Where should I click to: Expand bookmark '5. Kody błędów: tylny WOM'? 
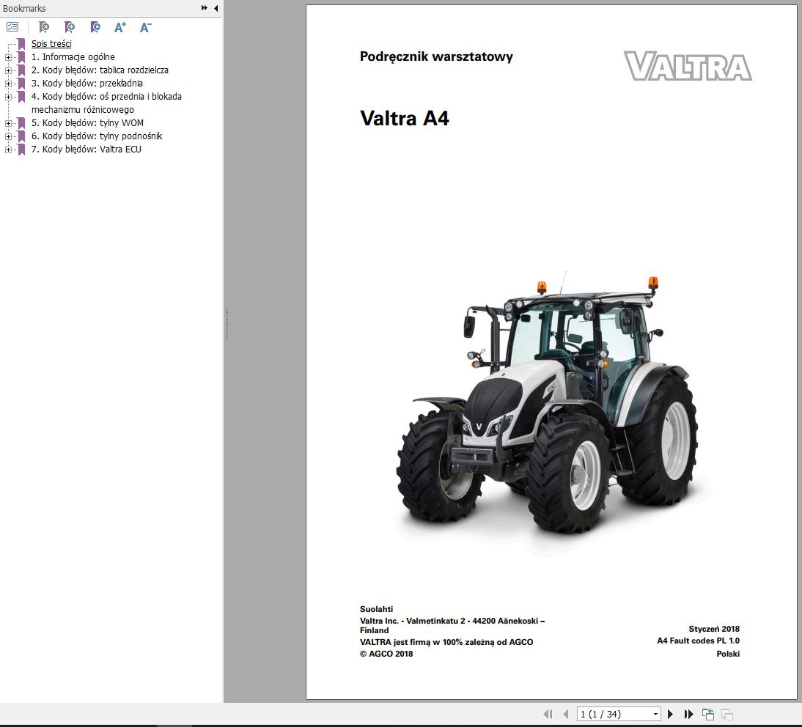pyautogui.click(x=7, y=122)
